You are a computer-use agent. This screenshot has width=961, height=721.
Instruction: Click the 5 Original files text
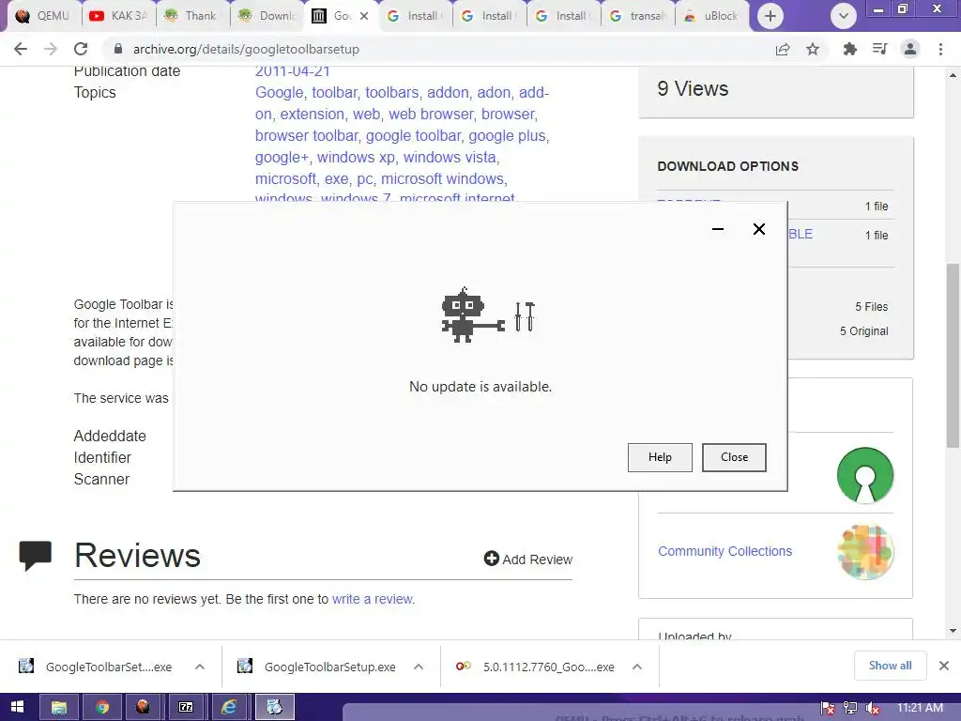[863, 331]
